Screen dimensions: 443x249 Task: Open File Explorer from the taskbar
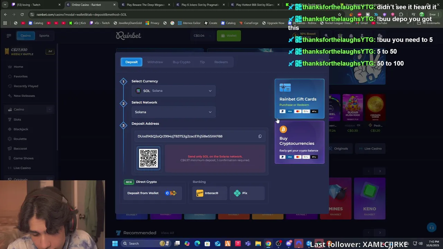tap(258, 243)
